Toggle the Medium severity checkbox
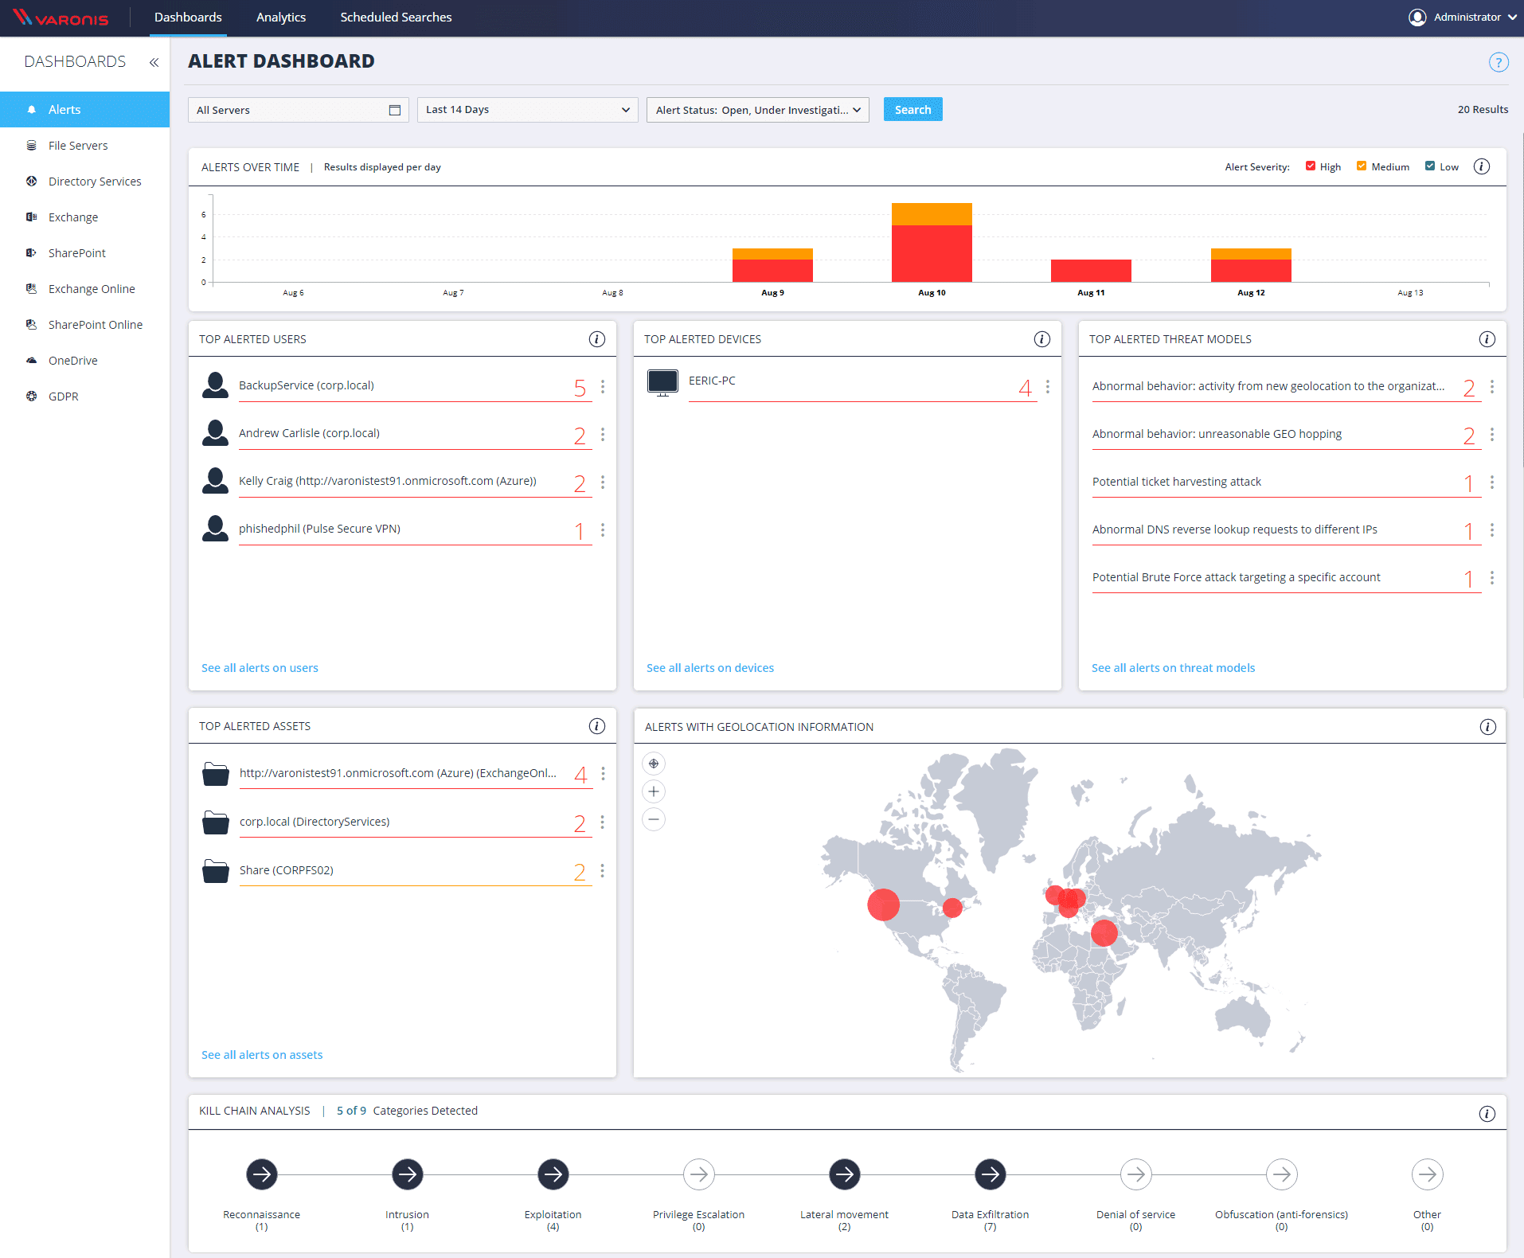This screenshot has height=1258, width=1524. click(x=1362, y=166)
